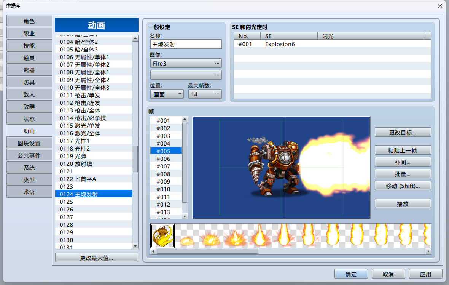Select frame #001 in frame list

166,121
